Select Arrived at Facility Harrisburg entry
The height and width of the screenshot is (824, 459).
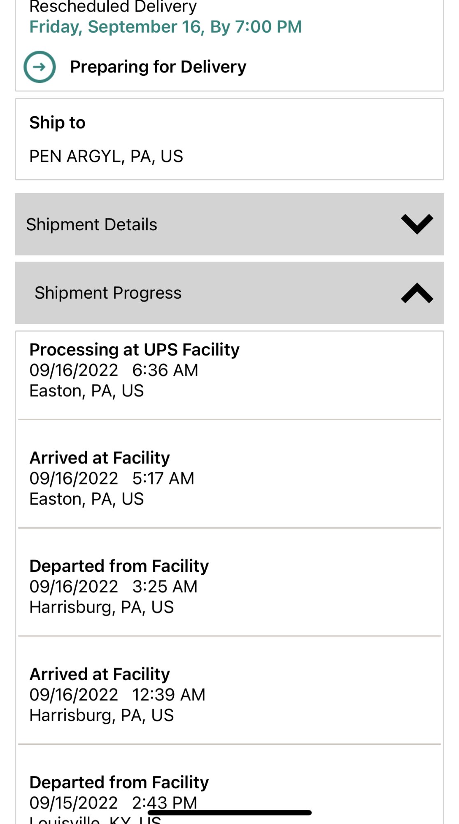tap(100, 674)
